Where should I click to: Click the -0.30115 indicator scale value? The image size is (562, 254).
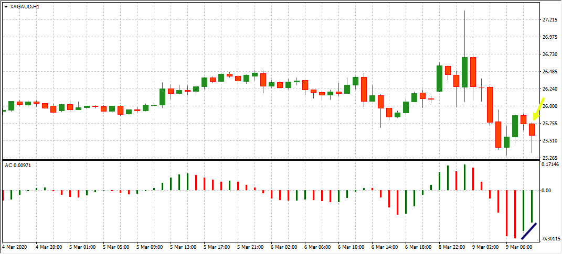coord(551,239)
